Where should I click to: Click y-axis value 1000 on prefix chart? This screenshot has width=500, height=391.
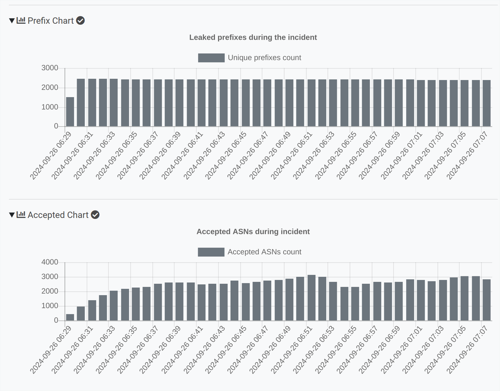(x=50, y=107)
